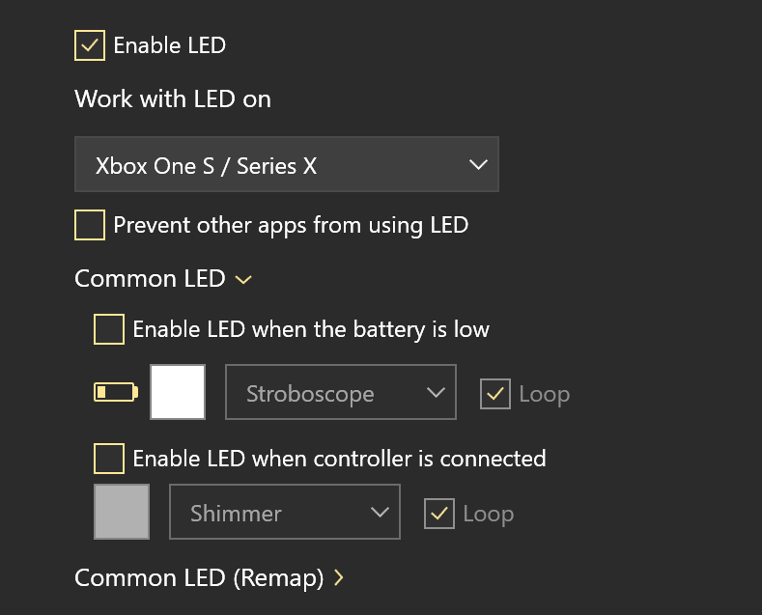This screenshot has width=762, height=615.
Task: Click the Loop label beside Shimmer
Action: click(x=489, y=514)
